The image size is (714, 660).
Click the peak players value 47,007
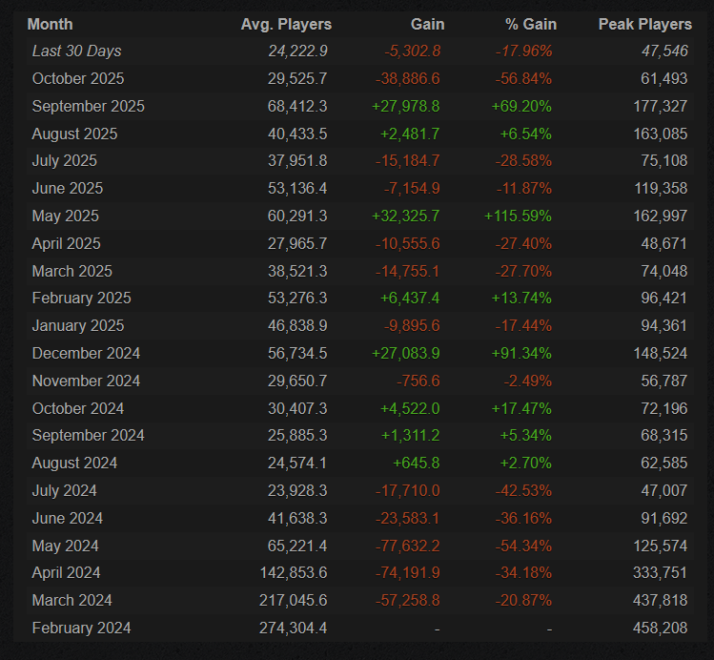click(x=663, y=490)
